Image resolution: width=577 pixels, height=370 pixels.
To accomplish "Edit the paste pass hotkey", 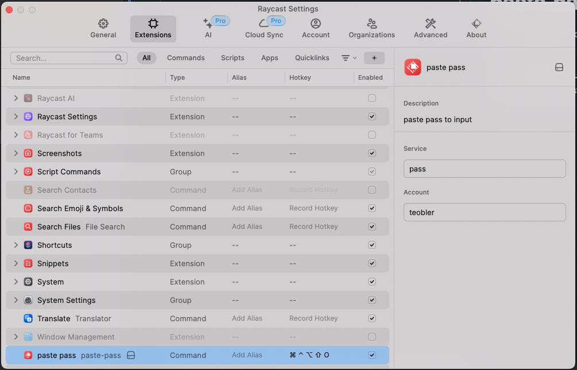I will tap(309, 355).
